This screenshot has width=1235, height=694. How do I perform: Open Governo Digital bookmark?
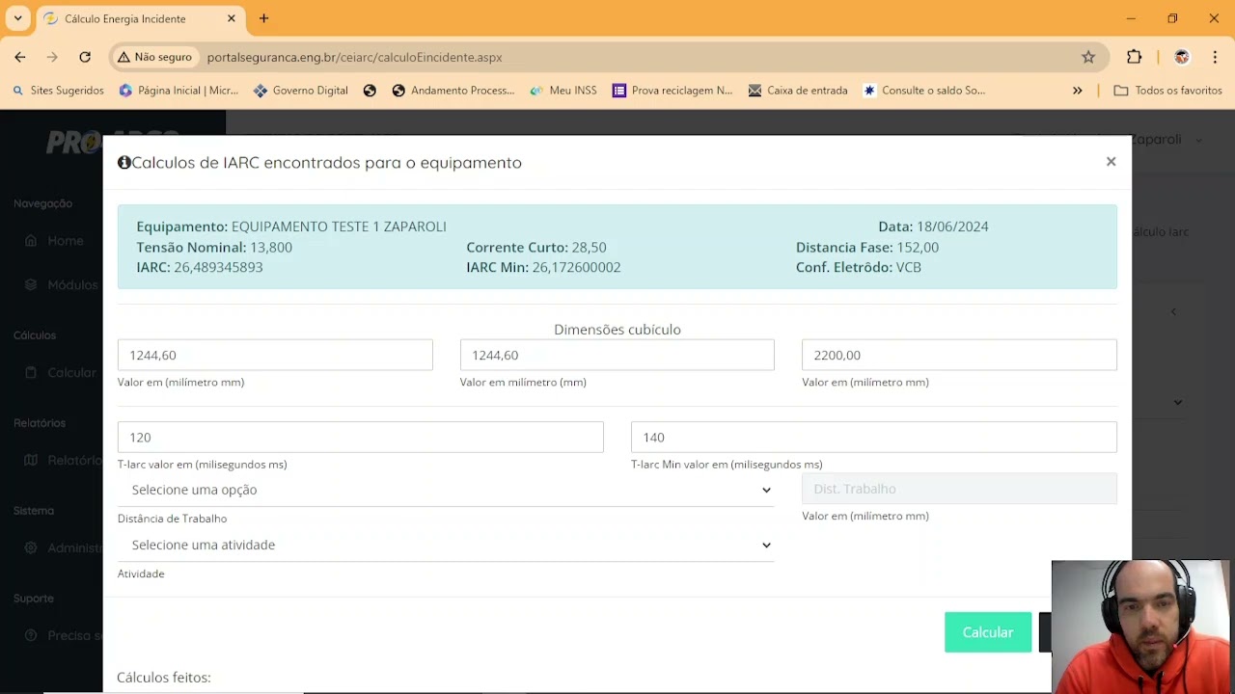[x=300, y=91]
